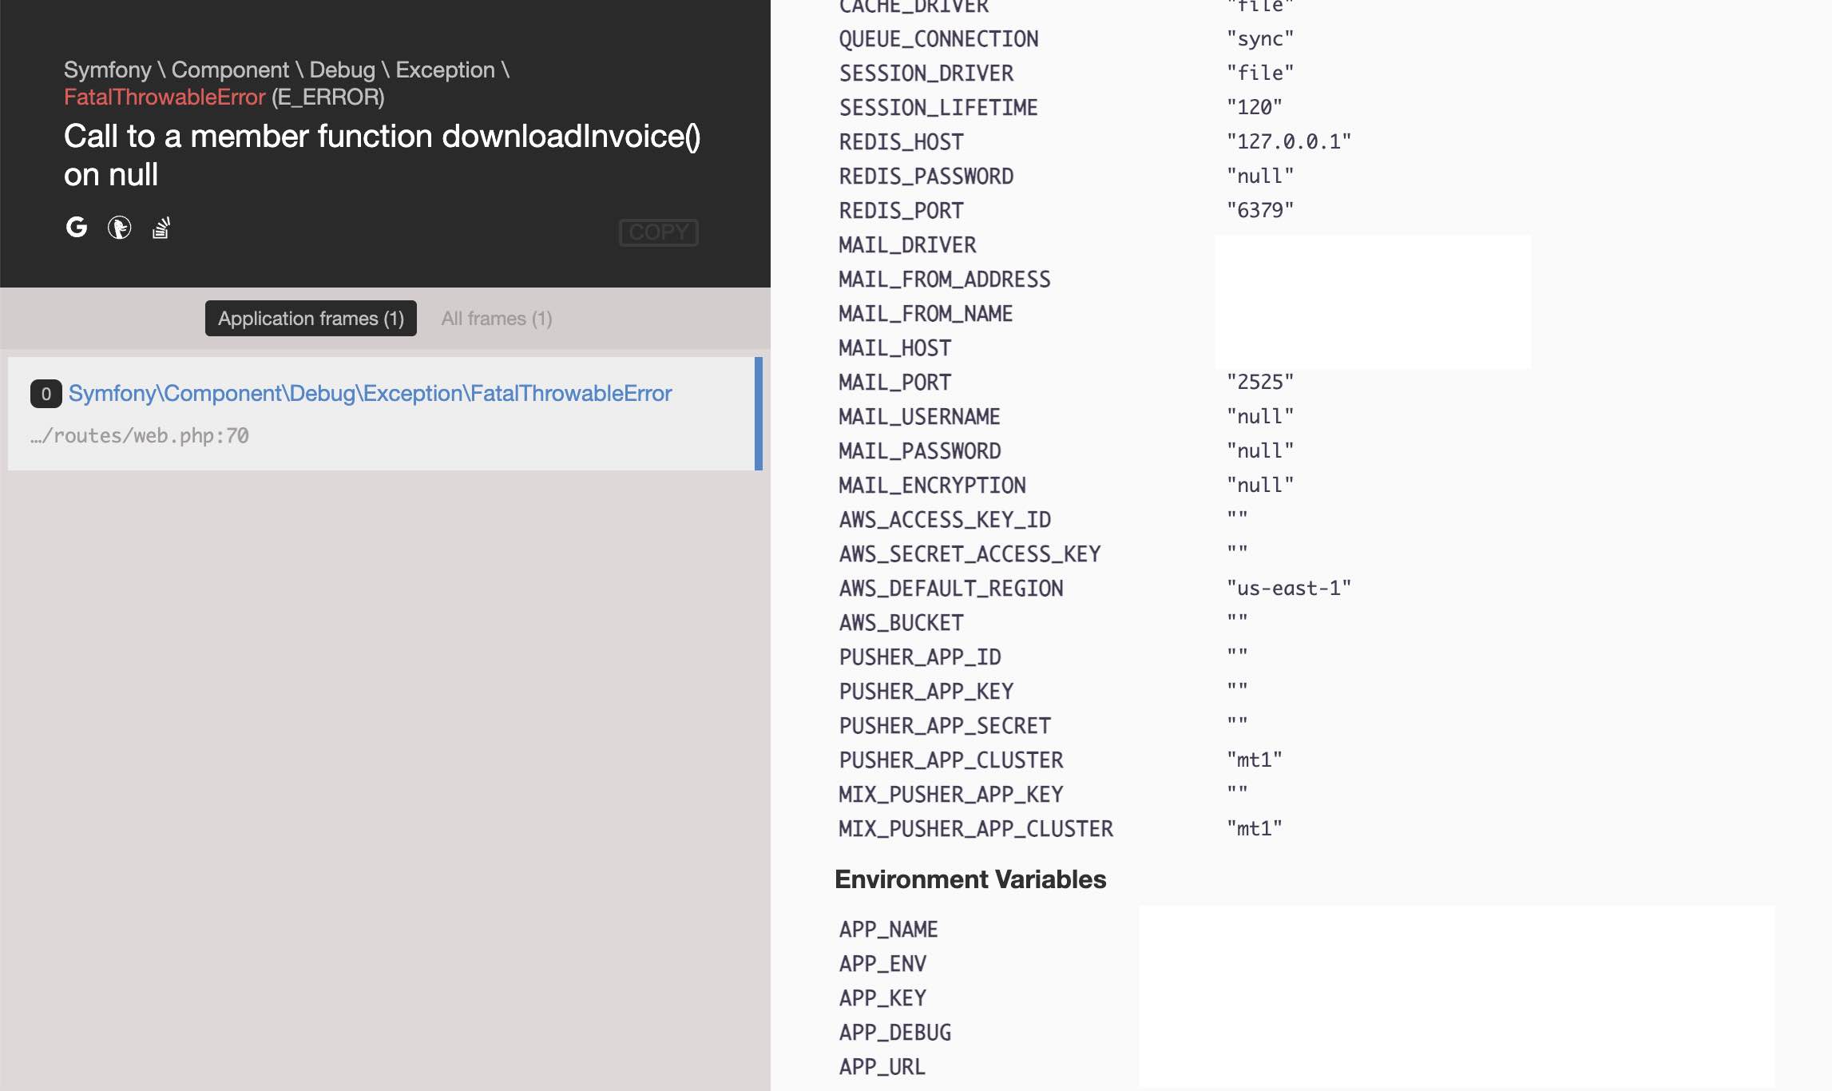Switch to Application frames tab
1832x1091 pixels.
point(311,318)
